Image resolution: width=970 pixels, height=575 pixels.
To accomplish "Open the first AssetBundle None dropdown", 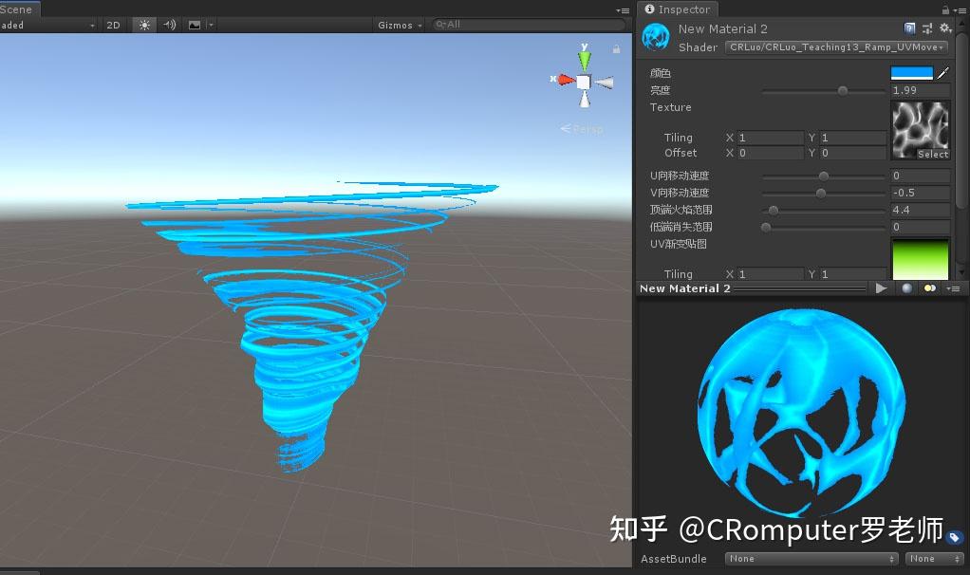I will pos(811,559).
